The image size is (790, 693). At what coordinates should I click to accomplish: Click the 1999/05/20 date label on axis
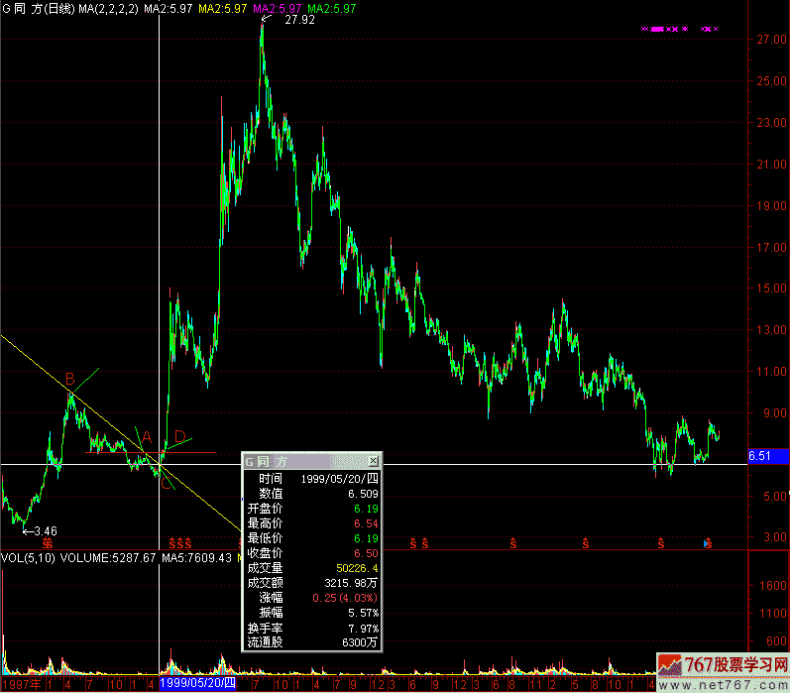click(x=197, y=684)
